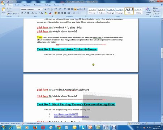The image size is (163, 130).
Task: Click the Justify alignment icon
Action: point(65,13)
